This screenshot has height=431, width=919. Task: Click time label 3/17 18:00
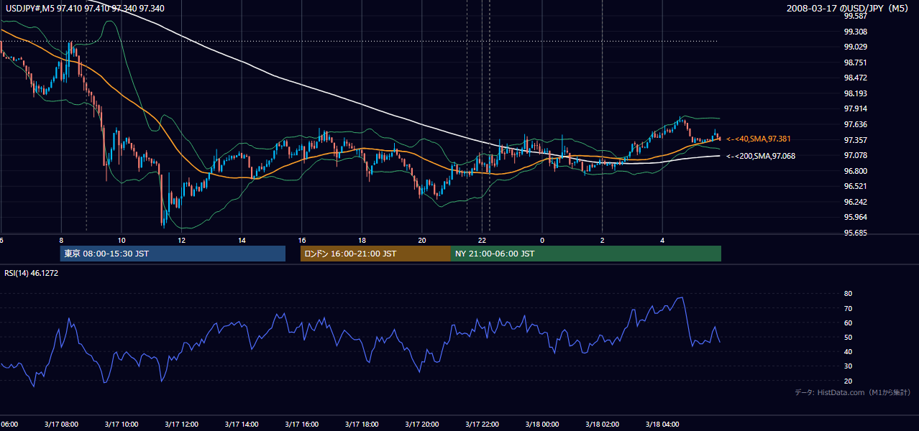pyautogui.click(x=362, y=425)
